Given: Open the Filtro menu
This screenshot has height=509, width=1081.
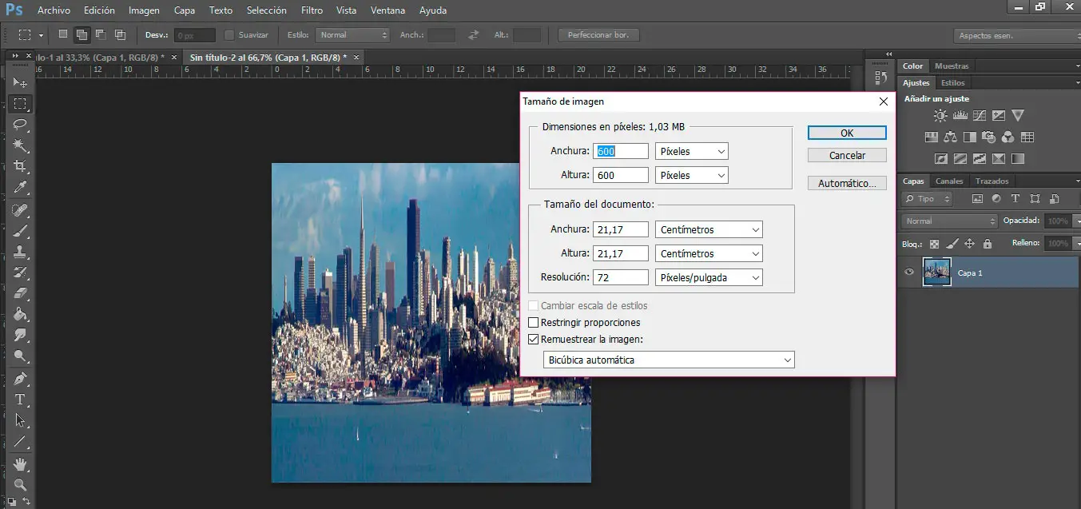Looking at the screenshot, I should [x=312, y=10].
